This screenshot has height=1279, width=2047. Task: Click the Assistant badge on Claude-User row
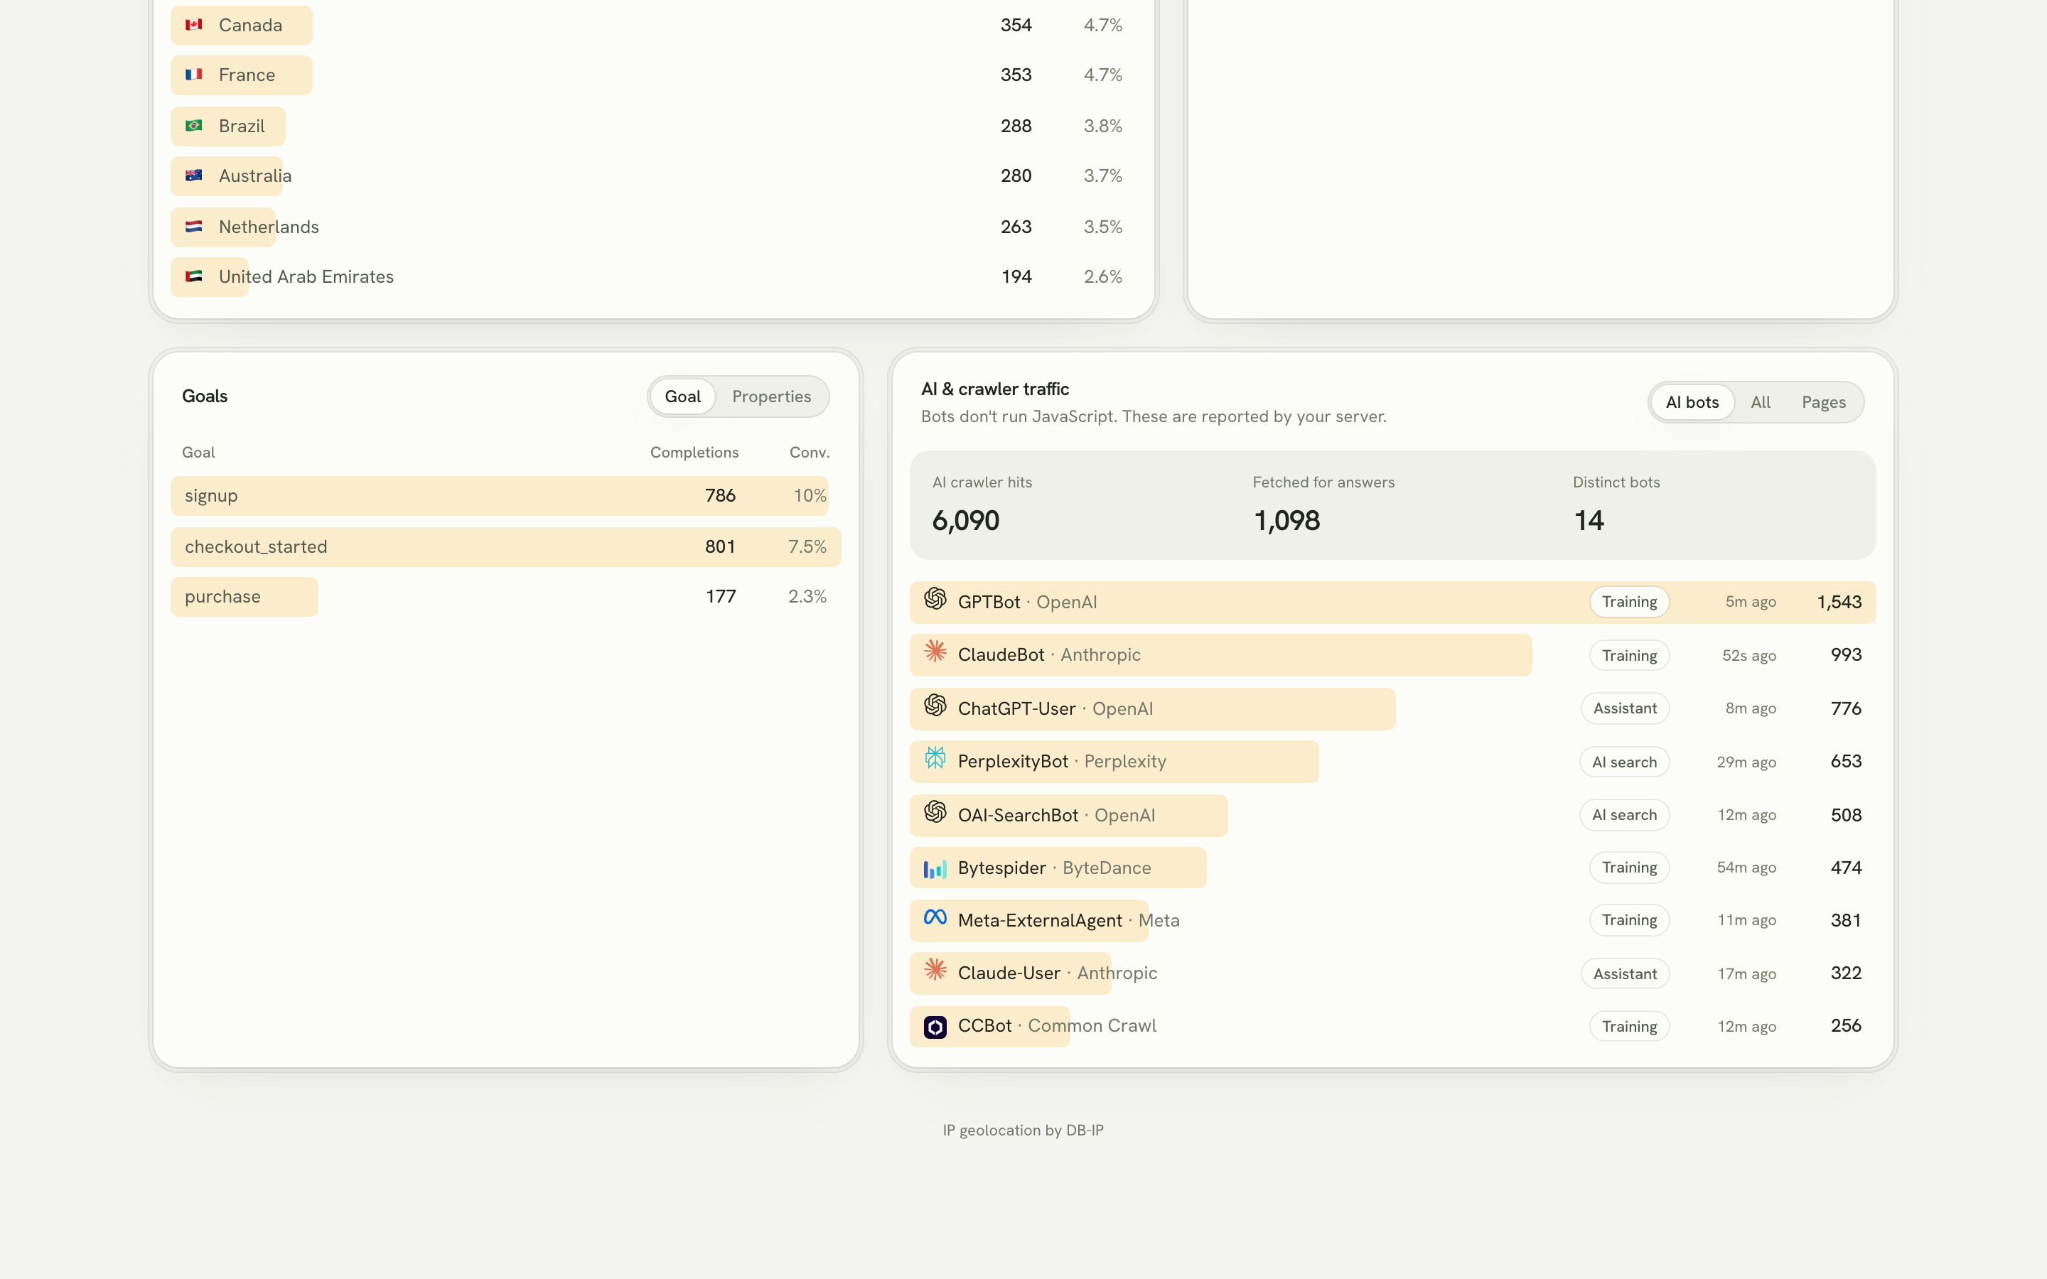tap(1625, 973)
